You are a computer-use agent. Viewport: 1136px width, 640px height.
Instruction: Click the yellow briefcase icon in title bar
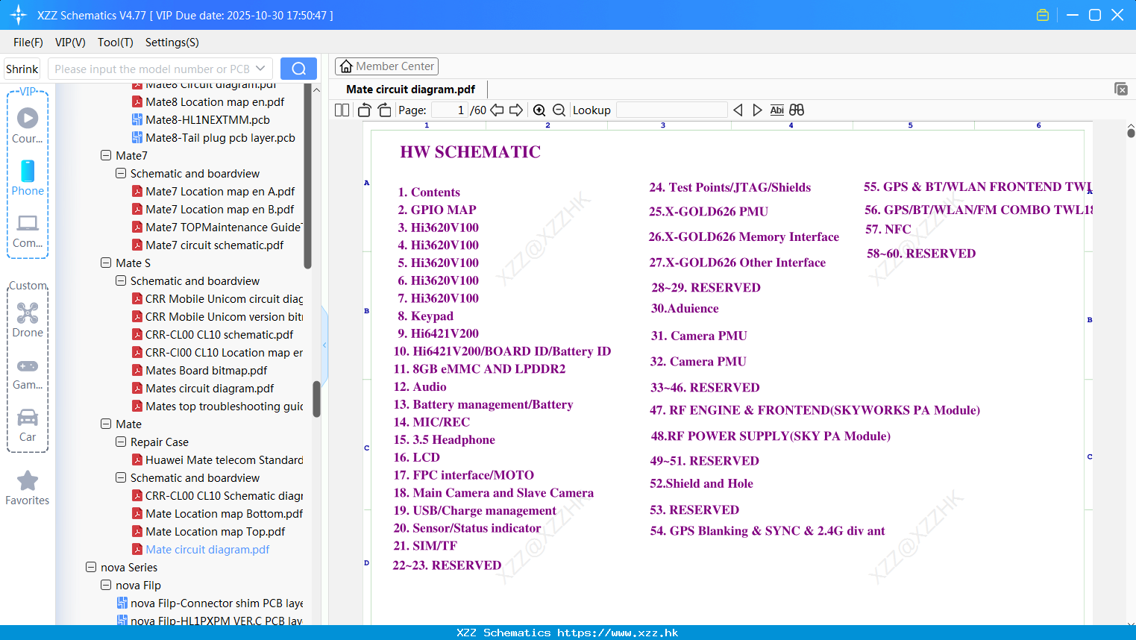[x=1043, y=15]
